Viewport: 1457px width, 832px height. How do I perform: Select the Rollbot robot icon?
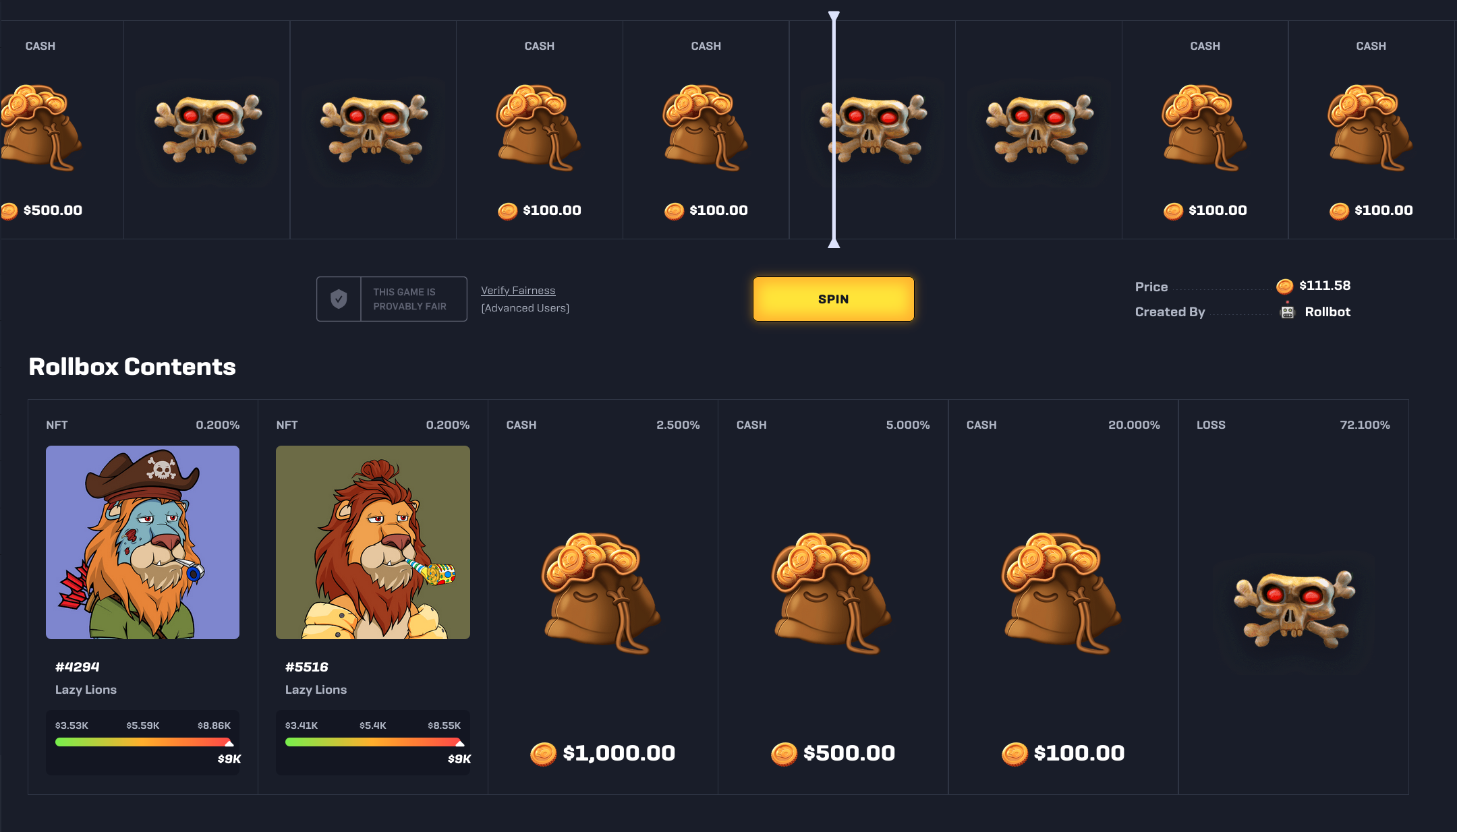point(1288,311)
